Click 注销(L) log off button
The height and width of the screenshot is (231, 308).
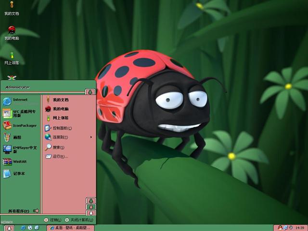[x=52, y=220]
